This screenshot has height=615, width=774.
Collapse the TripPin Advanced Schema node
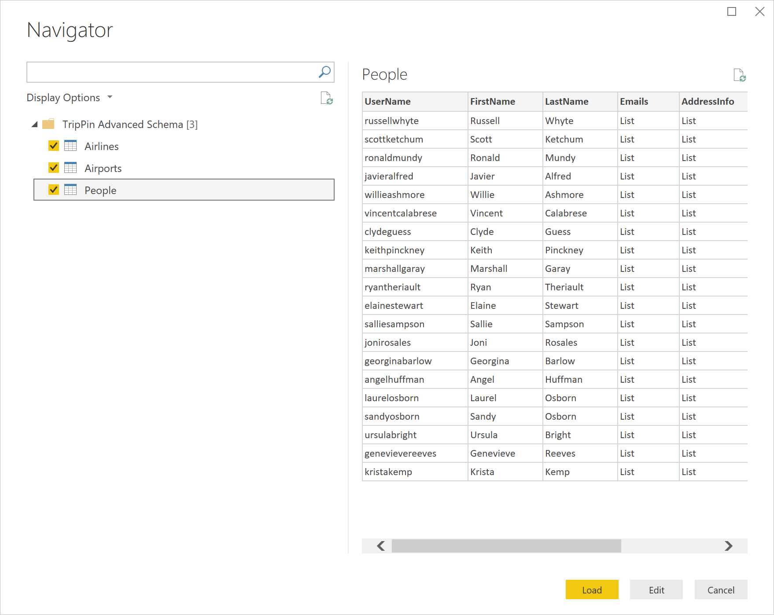click(34, 124)
